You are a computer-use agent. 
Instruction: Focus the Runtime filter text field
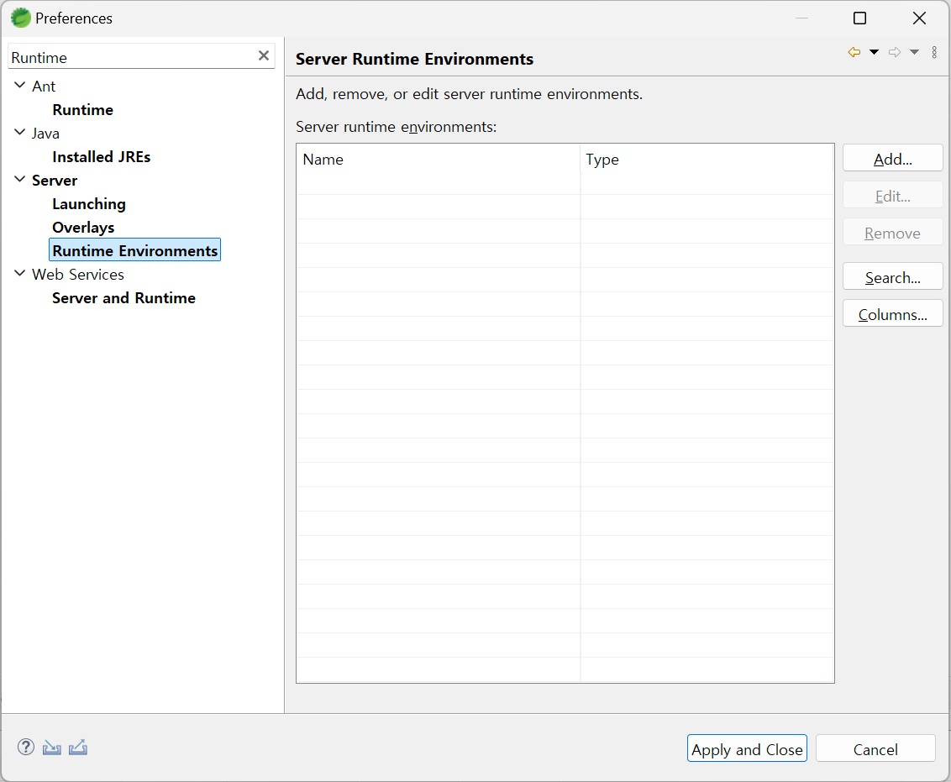pos(130,57)
